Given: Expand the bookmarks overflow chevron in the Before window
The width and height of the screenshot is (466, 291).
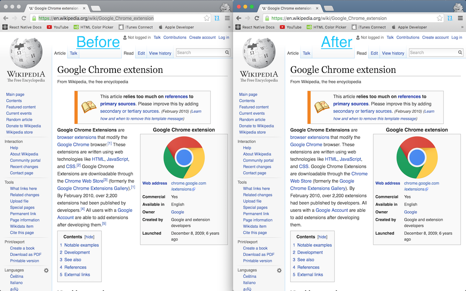Looking at the screenshot, I should click(x=229, y=27).
